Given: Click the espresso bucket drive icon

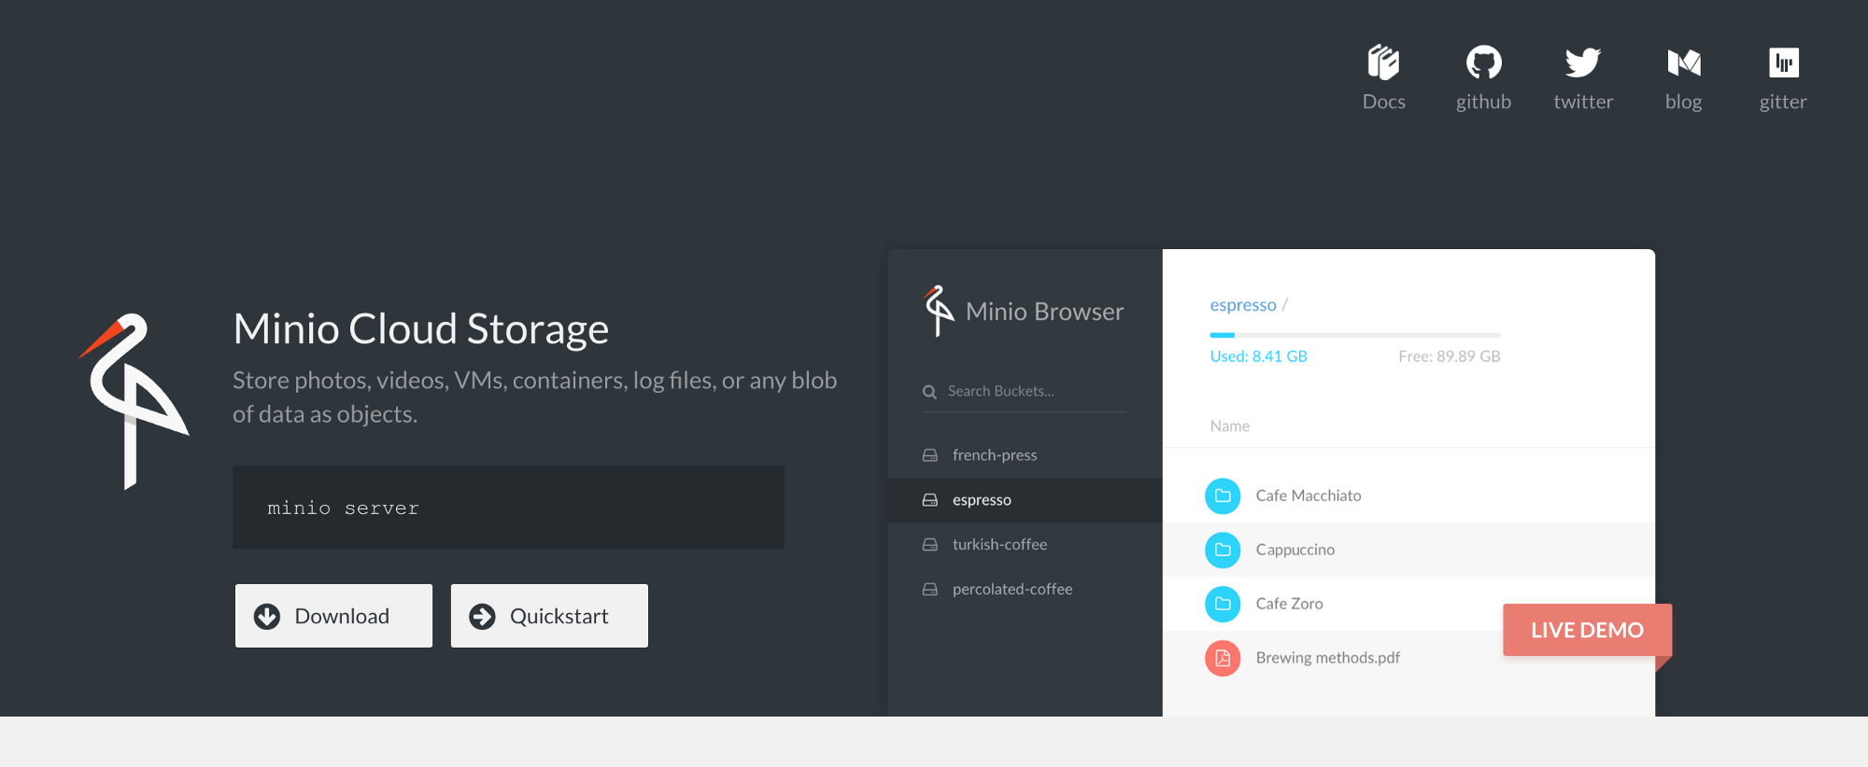Looking at the screenshot, I should 930,500.
